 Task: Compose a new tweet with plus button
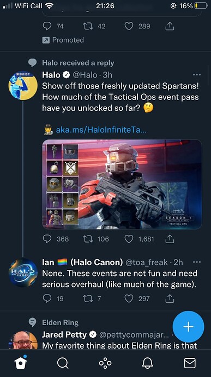click(x=189, y=327)
